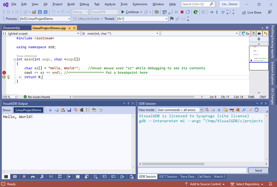Click the GDB command input field

192,171
